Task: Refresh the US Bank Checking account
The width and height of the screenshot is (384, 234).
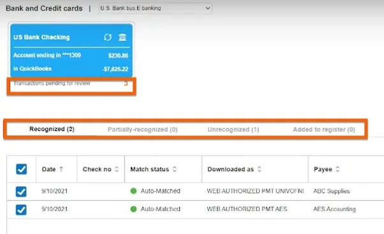Action: pos(108,37)
